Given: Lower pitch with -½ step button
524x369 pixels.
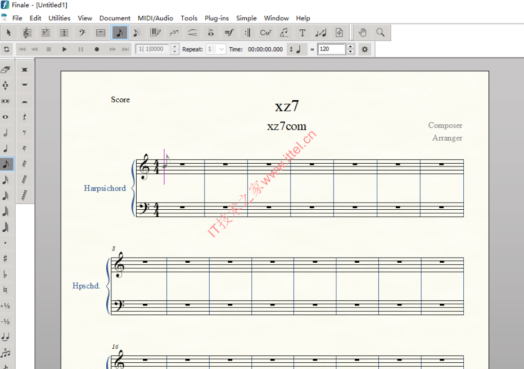Looking at the screenshot, I should [6, 322].
